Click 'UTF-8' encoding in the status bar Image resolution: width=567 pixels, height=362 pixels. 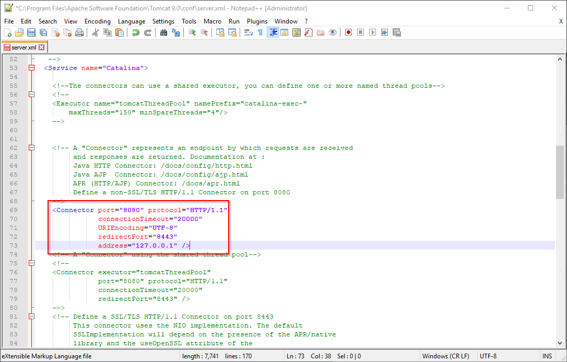(x=488, y=356)
